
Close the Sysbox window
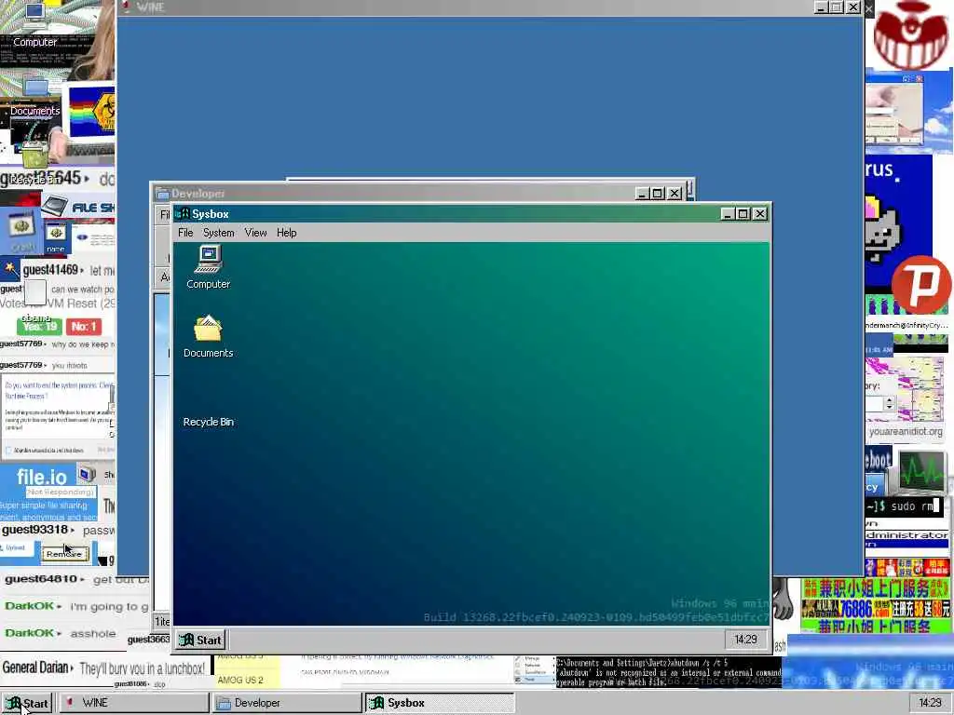(x=760, y=214)
